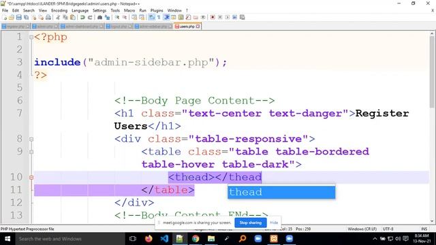Screen dimensions: 436x245
Task: Select the users.php tab
Action: 187,27
